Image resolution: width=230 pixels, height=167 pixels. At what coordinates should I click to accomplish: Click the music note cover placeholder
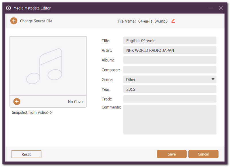click(x=48, y=66)
